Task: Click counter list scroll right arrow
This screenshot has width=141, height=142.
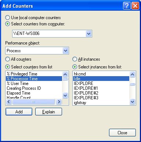Action: pos(59,102)
